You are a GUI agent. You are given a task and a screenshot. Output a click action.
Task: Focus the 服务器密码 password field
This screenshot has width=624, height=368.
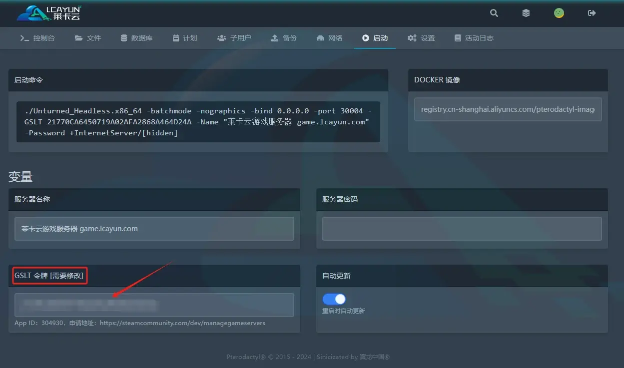point(462,229)
